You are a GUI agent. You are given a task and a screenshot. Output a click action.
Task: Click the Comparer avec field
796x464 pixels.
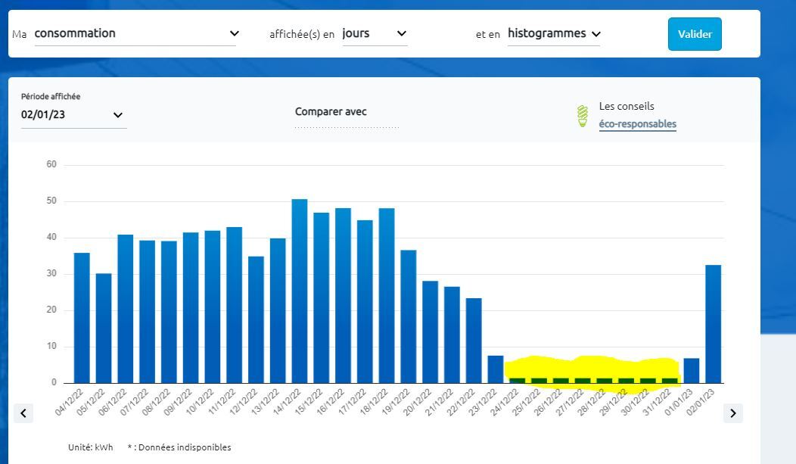[347, 114]
